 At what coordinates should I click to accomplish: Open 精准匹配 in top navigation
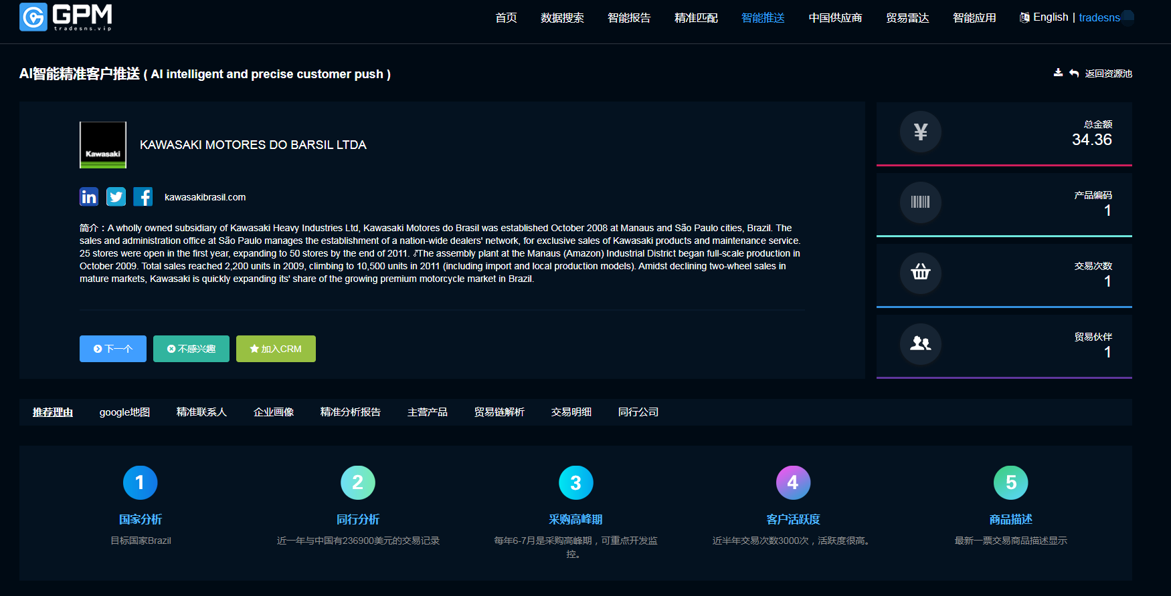click(696, 17)
